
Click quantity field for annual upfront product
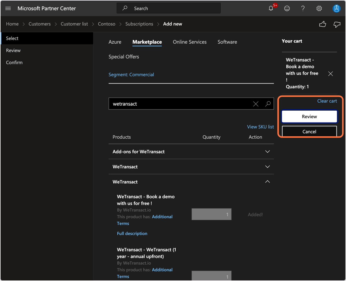pos(211,276)
